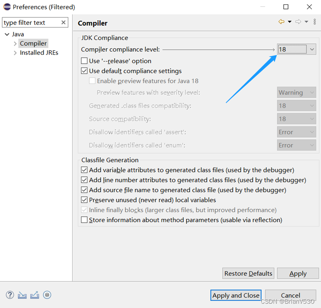Clear the filter text with X icon
The image size is (321, 308).
coord(63,22)
